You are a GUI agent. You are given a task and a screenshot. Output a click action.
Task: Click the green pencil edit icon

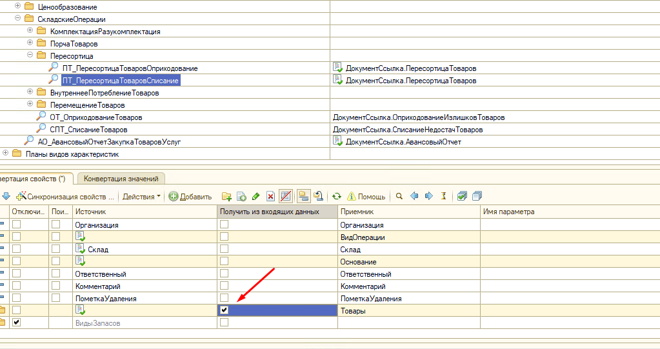tap(256, 197)
